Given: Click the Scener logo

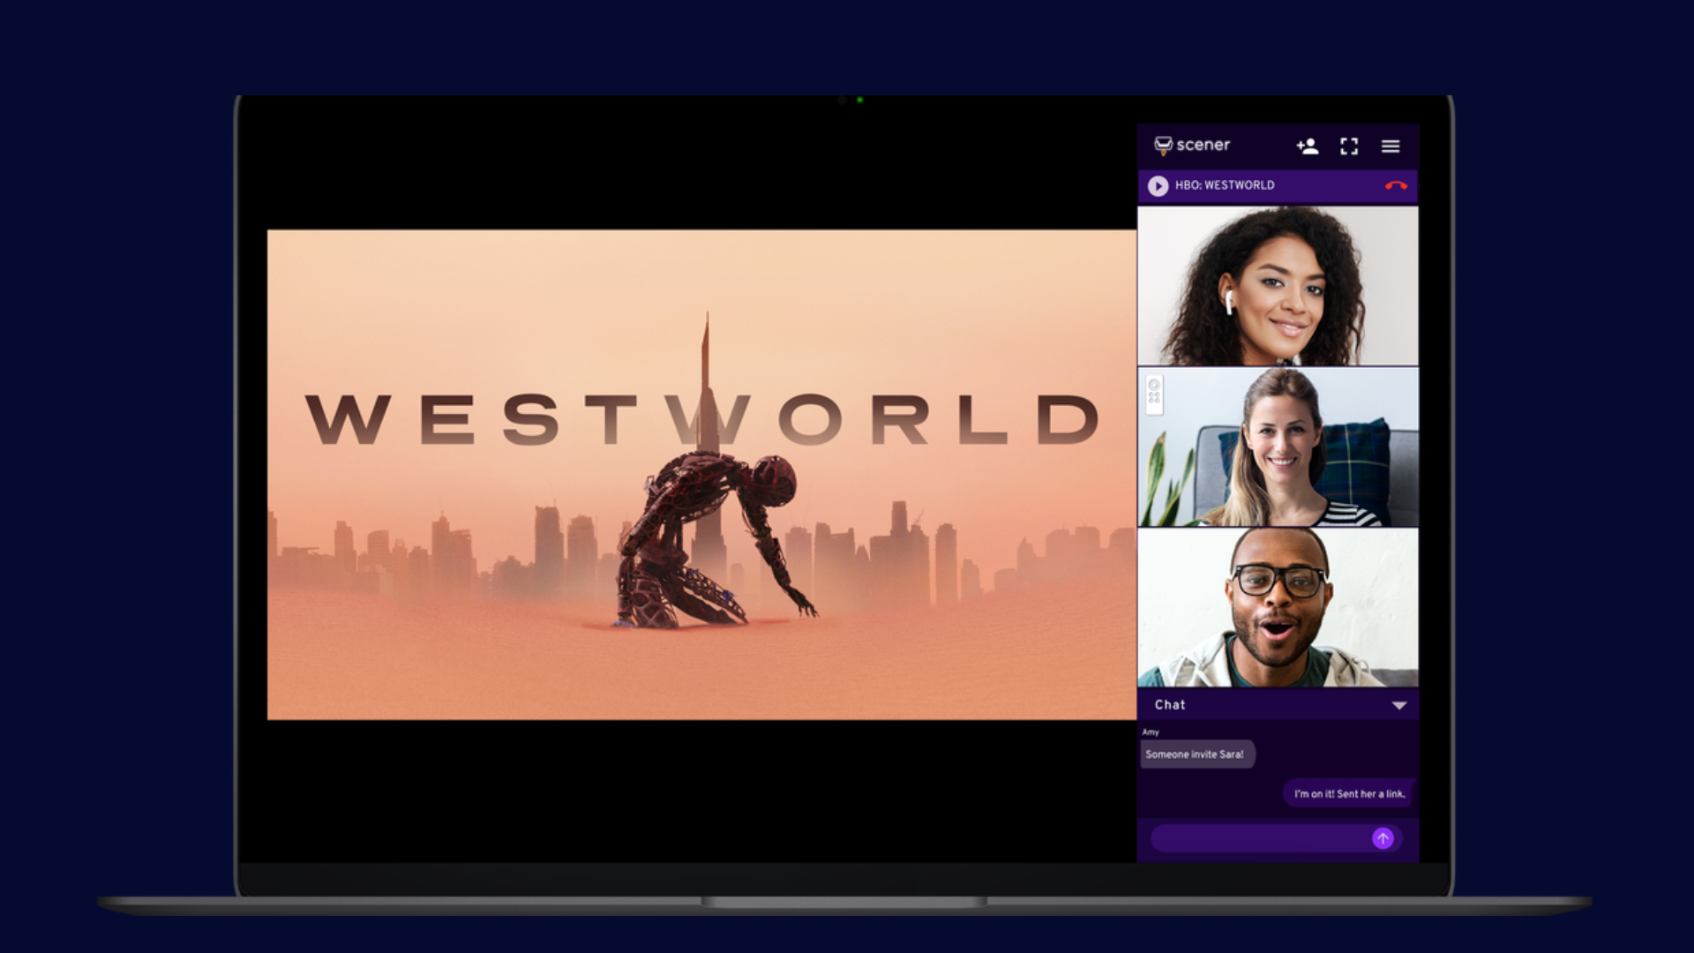Looking at the screenshot, I should point(1192,146).
